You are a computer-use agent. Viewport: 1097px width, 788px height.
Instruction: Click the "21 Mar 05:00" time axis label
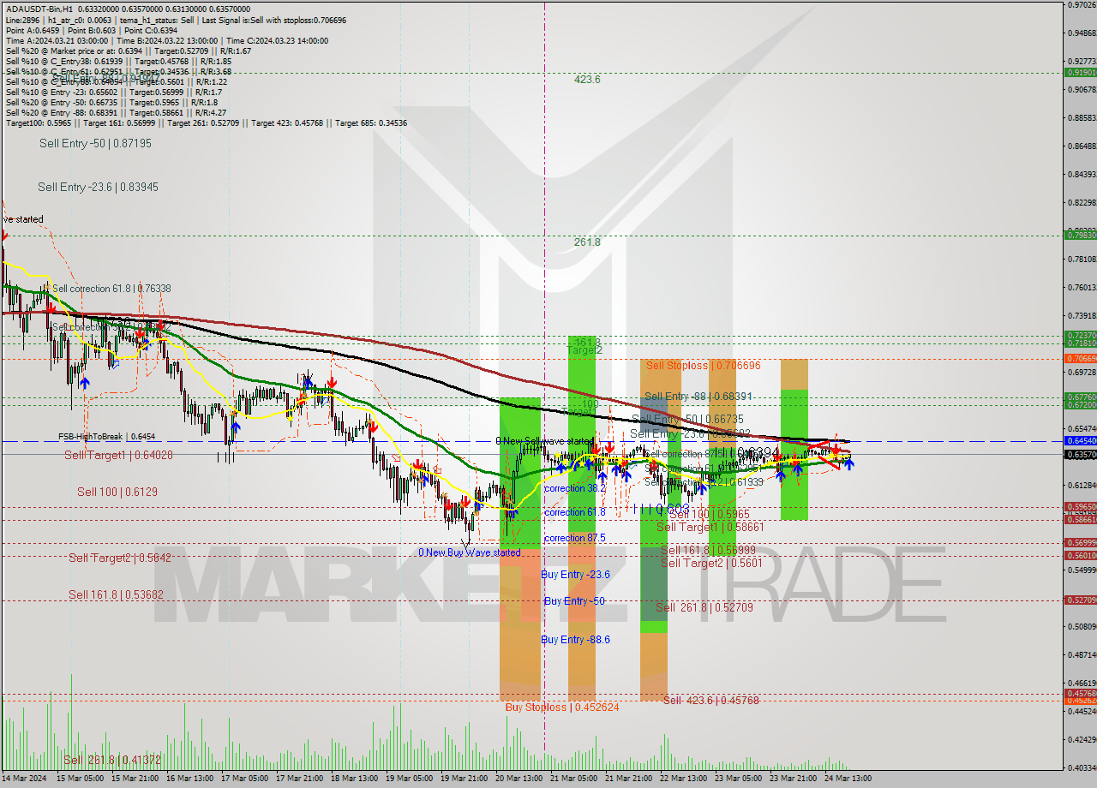click(x=574, y=778)
